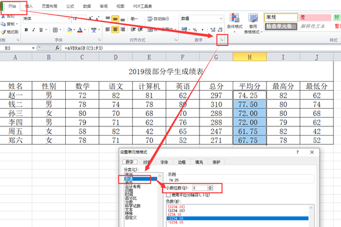The height and width of the screenshot is (227, 341).
Task: Apply comma style
Action: [x=203, y=29]
